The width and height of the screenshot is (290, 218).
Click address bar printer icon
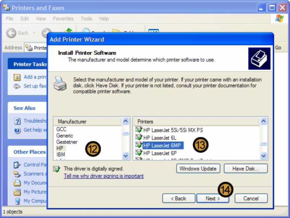click(29, 48)
